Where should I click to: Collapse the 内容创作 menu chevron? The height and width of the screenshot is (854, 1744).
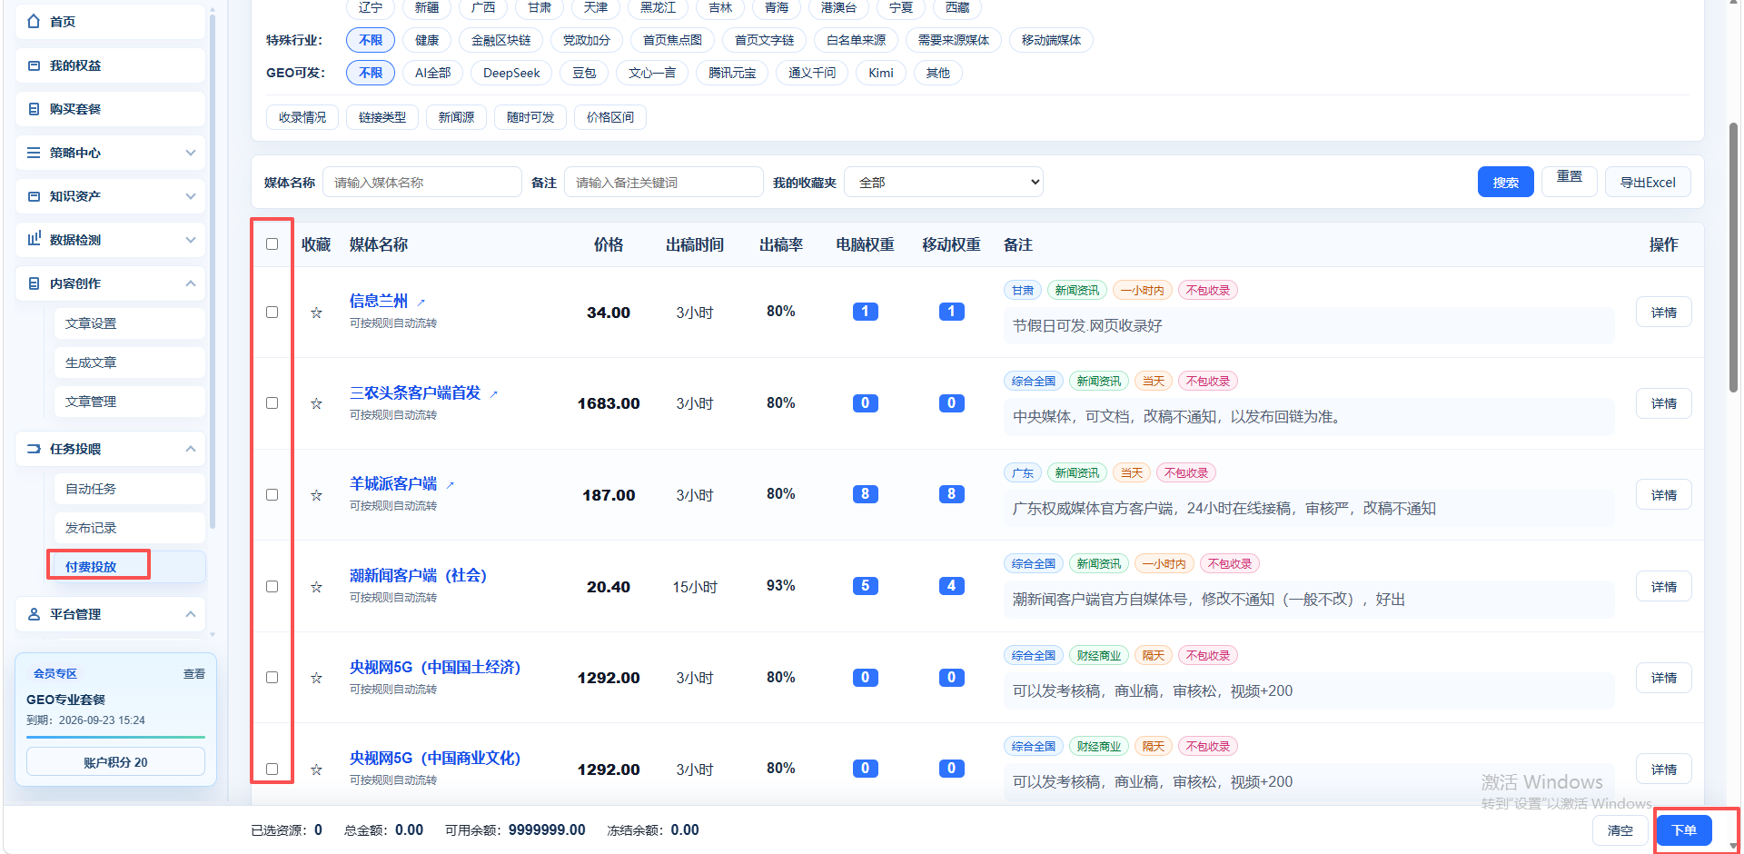(x=191, y=283)
